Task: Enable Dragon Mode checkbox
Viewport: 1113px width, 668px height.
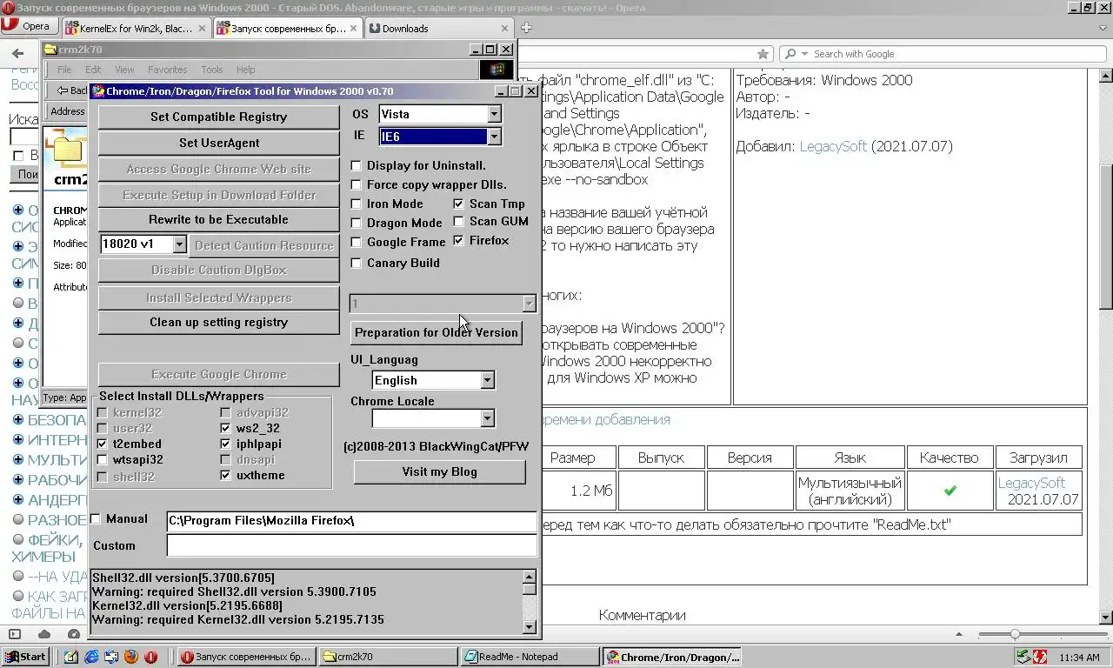Action: [357, 223]
